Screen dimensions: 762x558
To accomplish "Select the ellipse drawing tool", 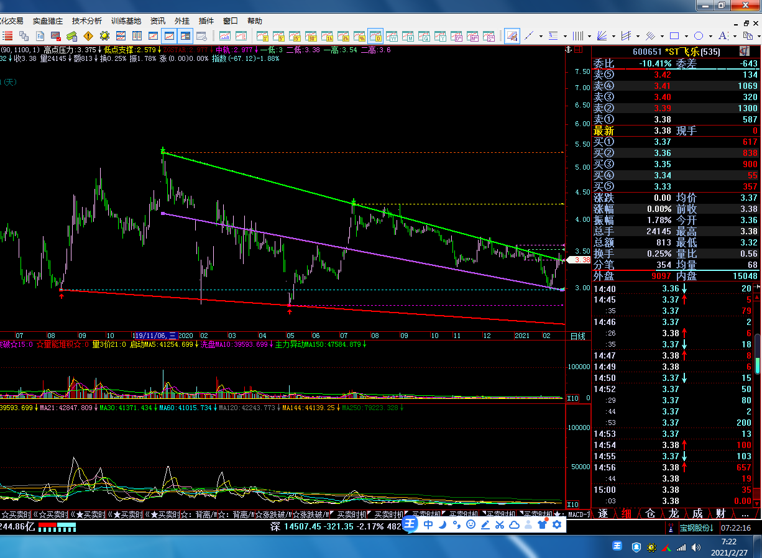I will click(x=698, y=35).
